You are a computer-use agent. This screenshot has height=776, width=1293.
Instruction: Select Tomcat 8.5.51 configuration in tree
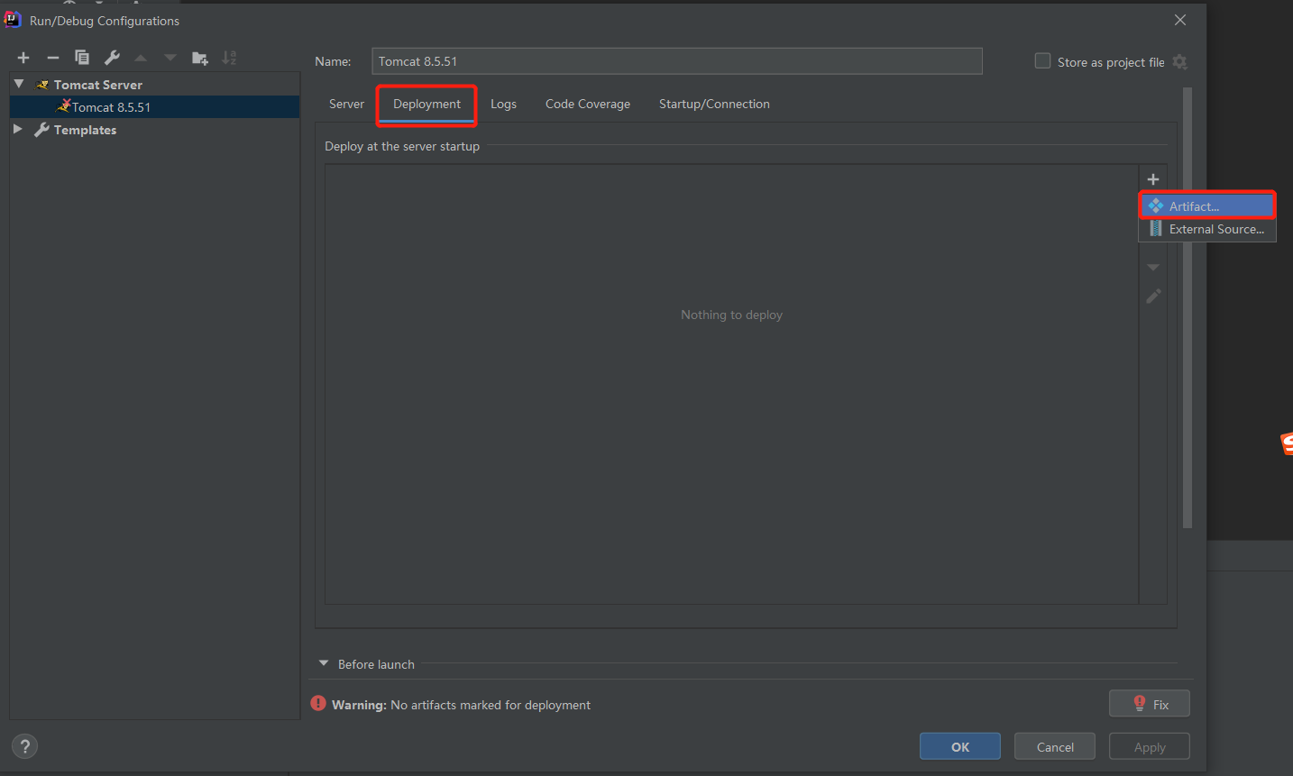click(154, 107)
